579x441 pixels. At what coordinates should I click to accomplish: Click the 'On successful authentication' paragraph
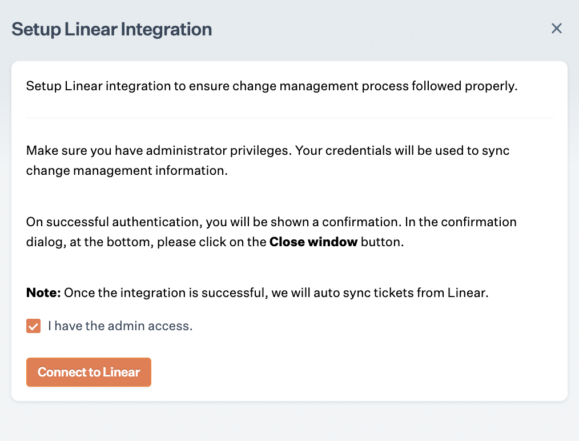(271, 231)
